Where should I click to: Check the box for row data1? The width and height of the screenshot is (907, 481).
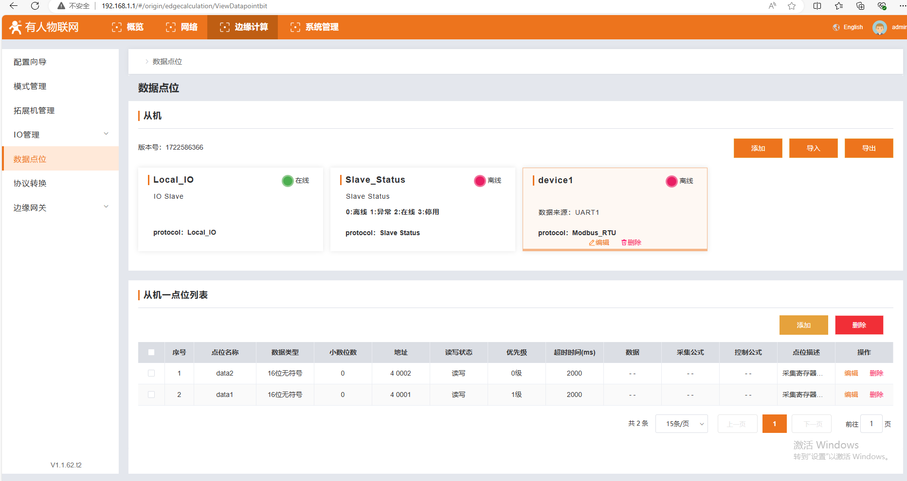[x=151, y=395]
